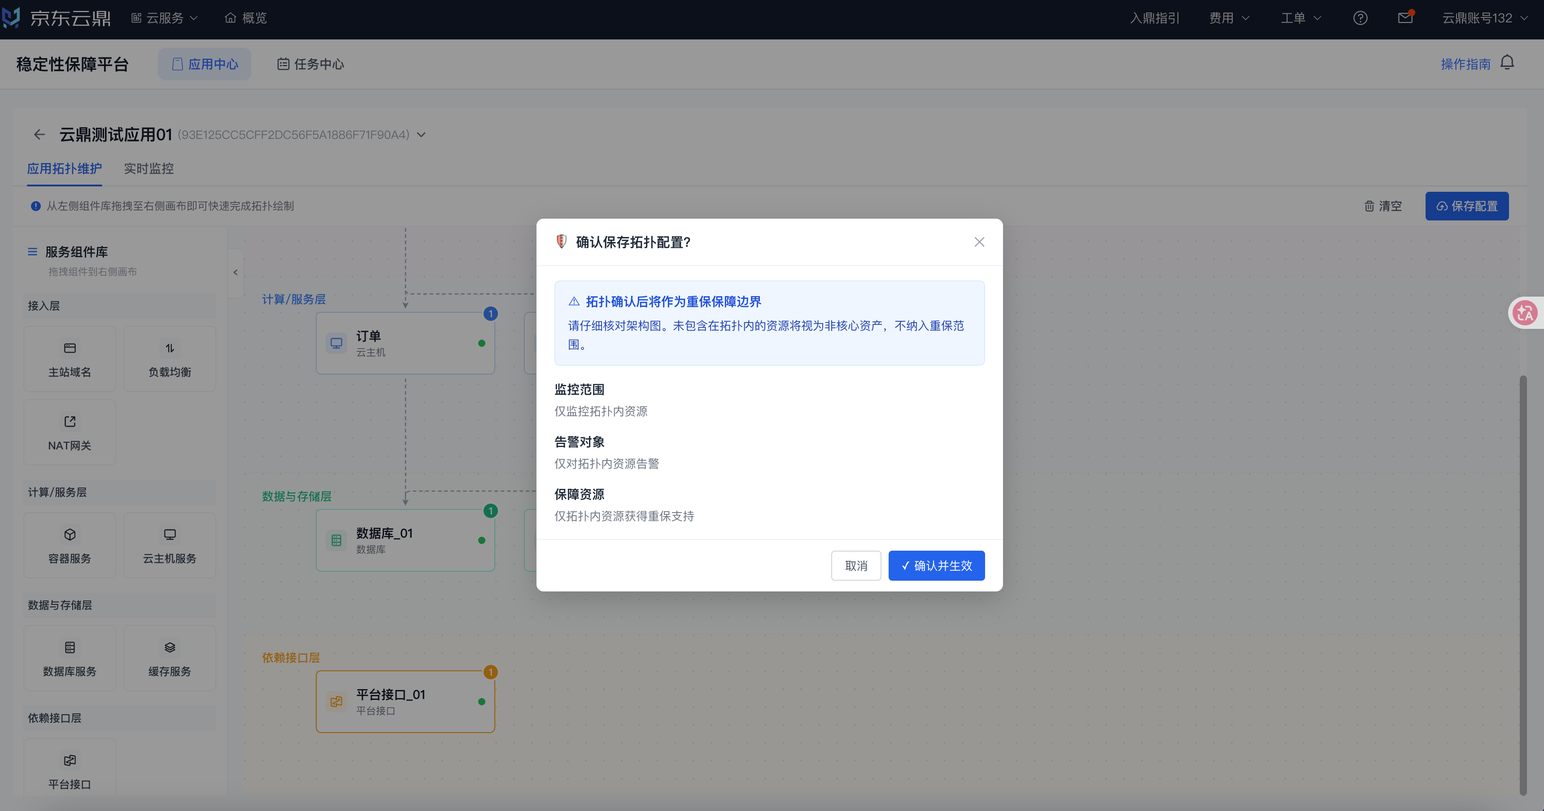Viewport: 1544px width, 811px height.
Task: Select the 实时监控 tab
Action: [148, 169]
